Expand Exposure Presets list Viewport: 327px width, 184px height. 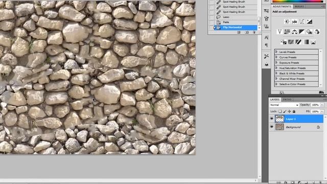(276, 62)
